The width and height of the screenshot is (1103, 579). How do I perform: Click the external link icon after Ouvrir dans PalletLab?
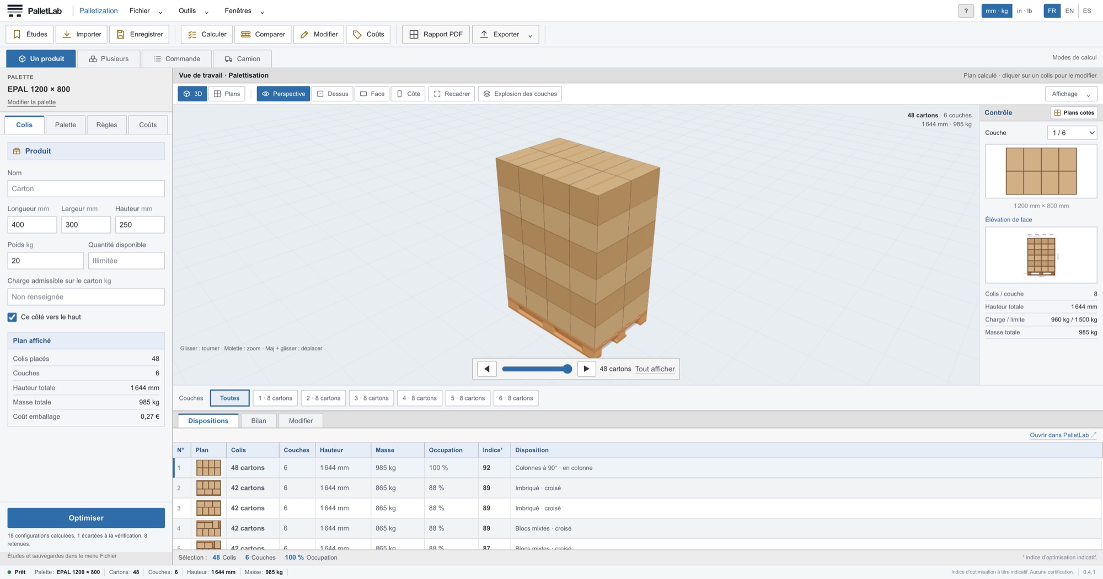[1094, 435]
